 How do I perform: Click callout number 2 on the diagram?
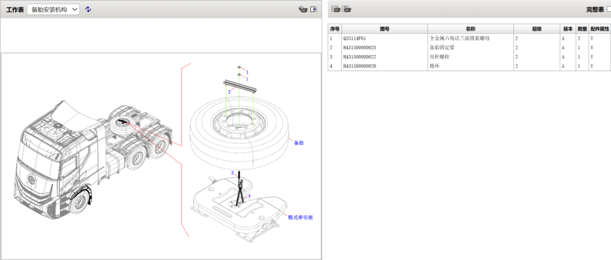click(229, 92)
